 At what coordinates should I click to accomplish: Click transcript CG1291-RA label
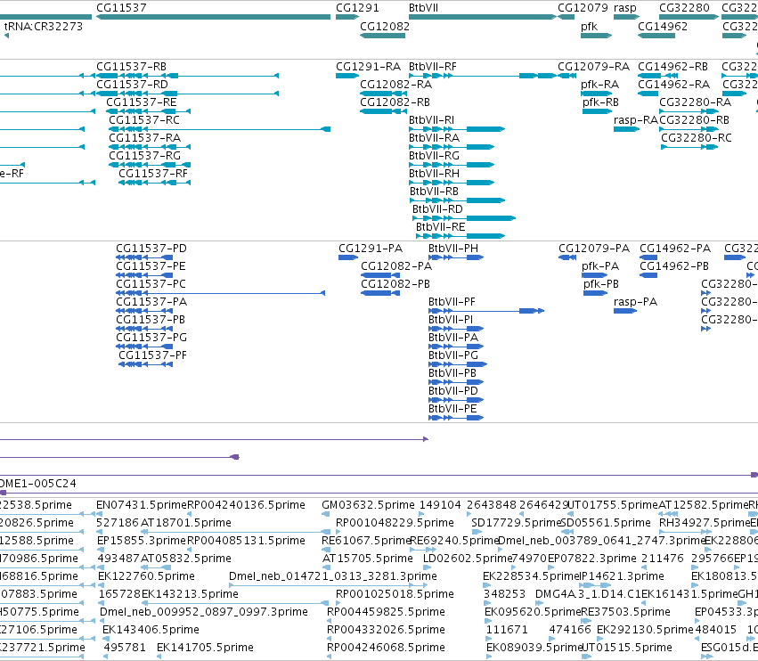click(x=369, y=67)
